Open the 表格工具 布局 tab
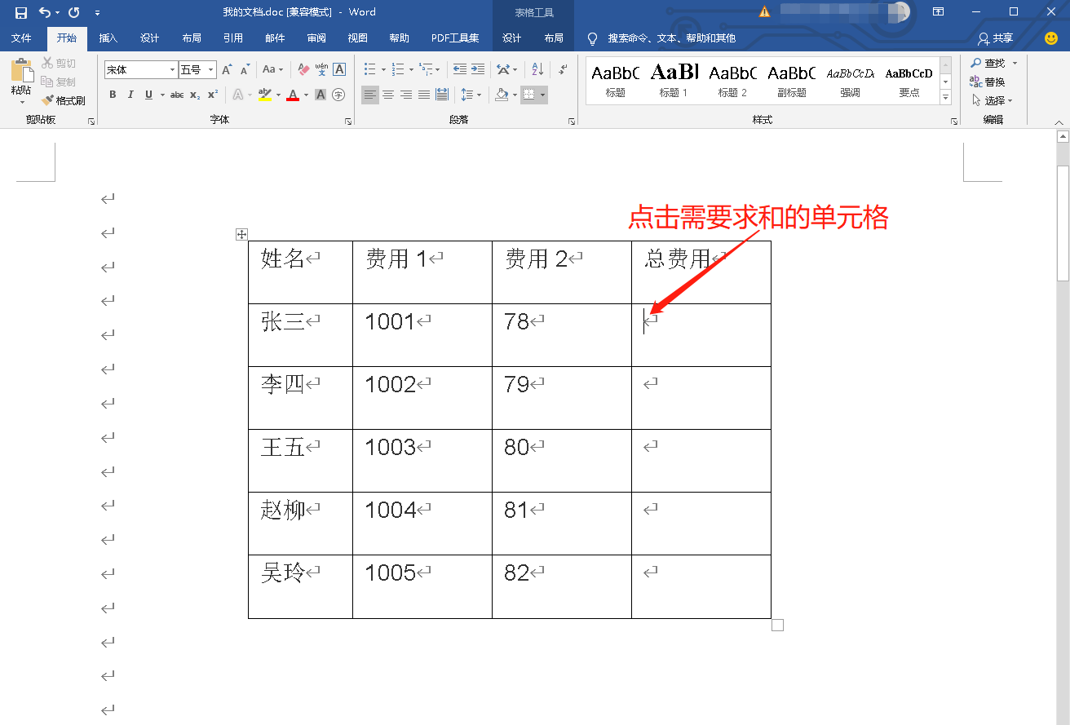The width and height of the screenshot is (1070, 725). (553, 38)
